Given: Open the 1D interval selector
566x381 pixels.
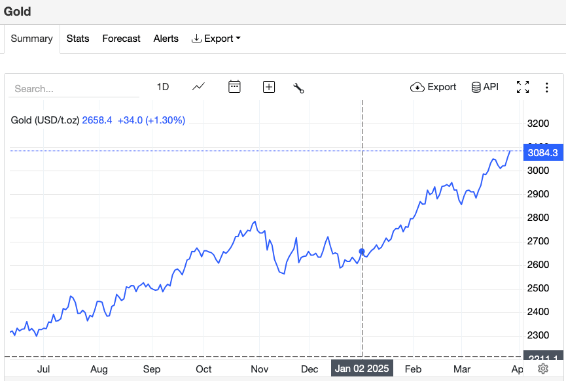Looking at the screenshot, I should 163,87.
